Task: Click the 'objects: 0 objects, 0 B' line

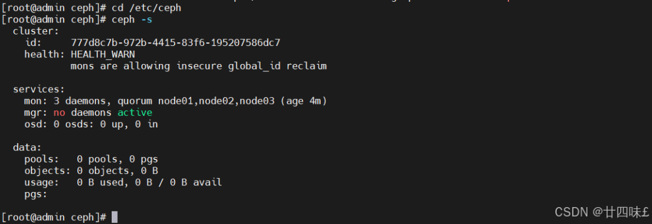Action: tap(91, 171)
